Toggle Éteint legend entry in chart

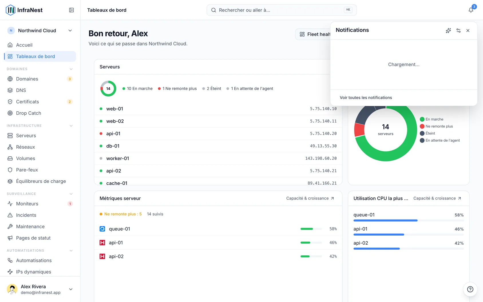click(427, 133)
